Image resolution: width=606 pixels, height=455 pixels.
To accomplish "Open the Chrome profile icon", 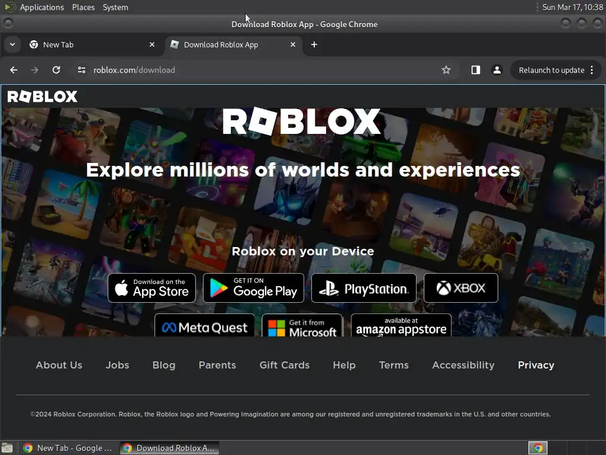I will 497,70.
